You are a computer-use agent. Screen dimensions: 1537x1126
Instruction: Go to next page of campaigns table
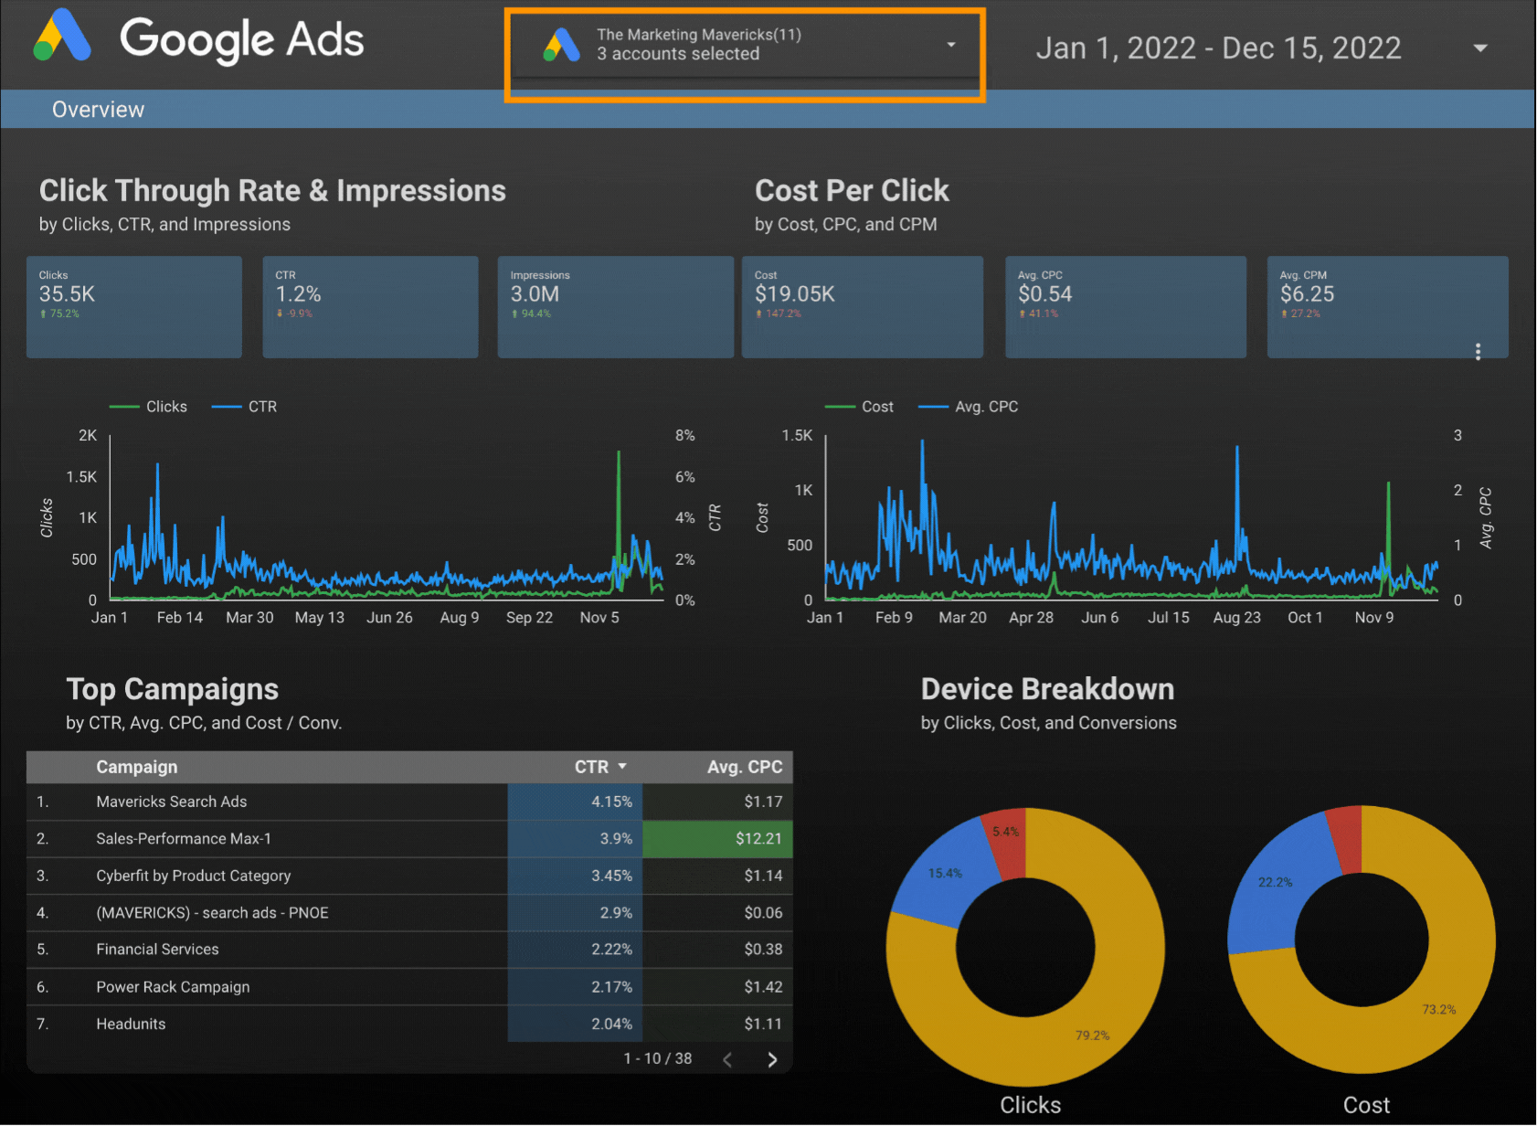click(x=772, y=1059)
